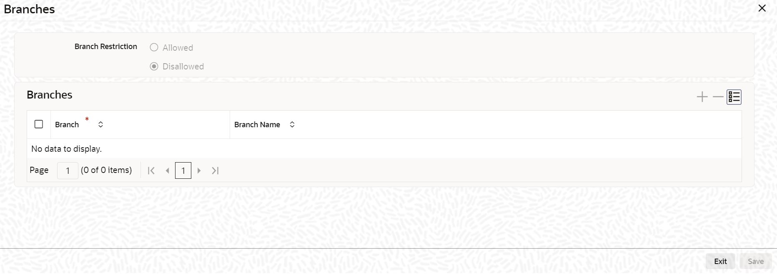Screen dimensions: 777x274
Task: Click the current page 1 button
Action: click(183, 170)
